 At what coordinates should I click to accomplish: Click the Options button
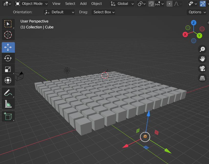coord(196,12)
